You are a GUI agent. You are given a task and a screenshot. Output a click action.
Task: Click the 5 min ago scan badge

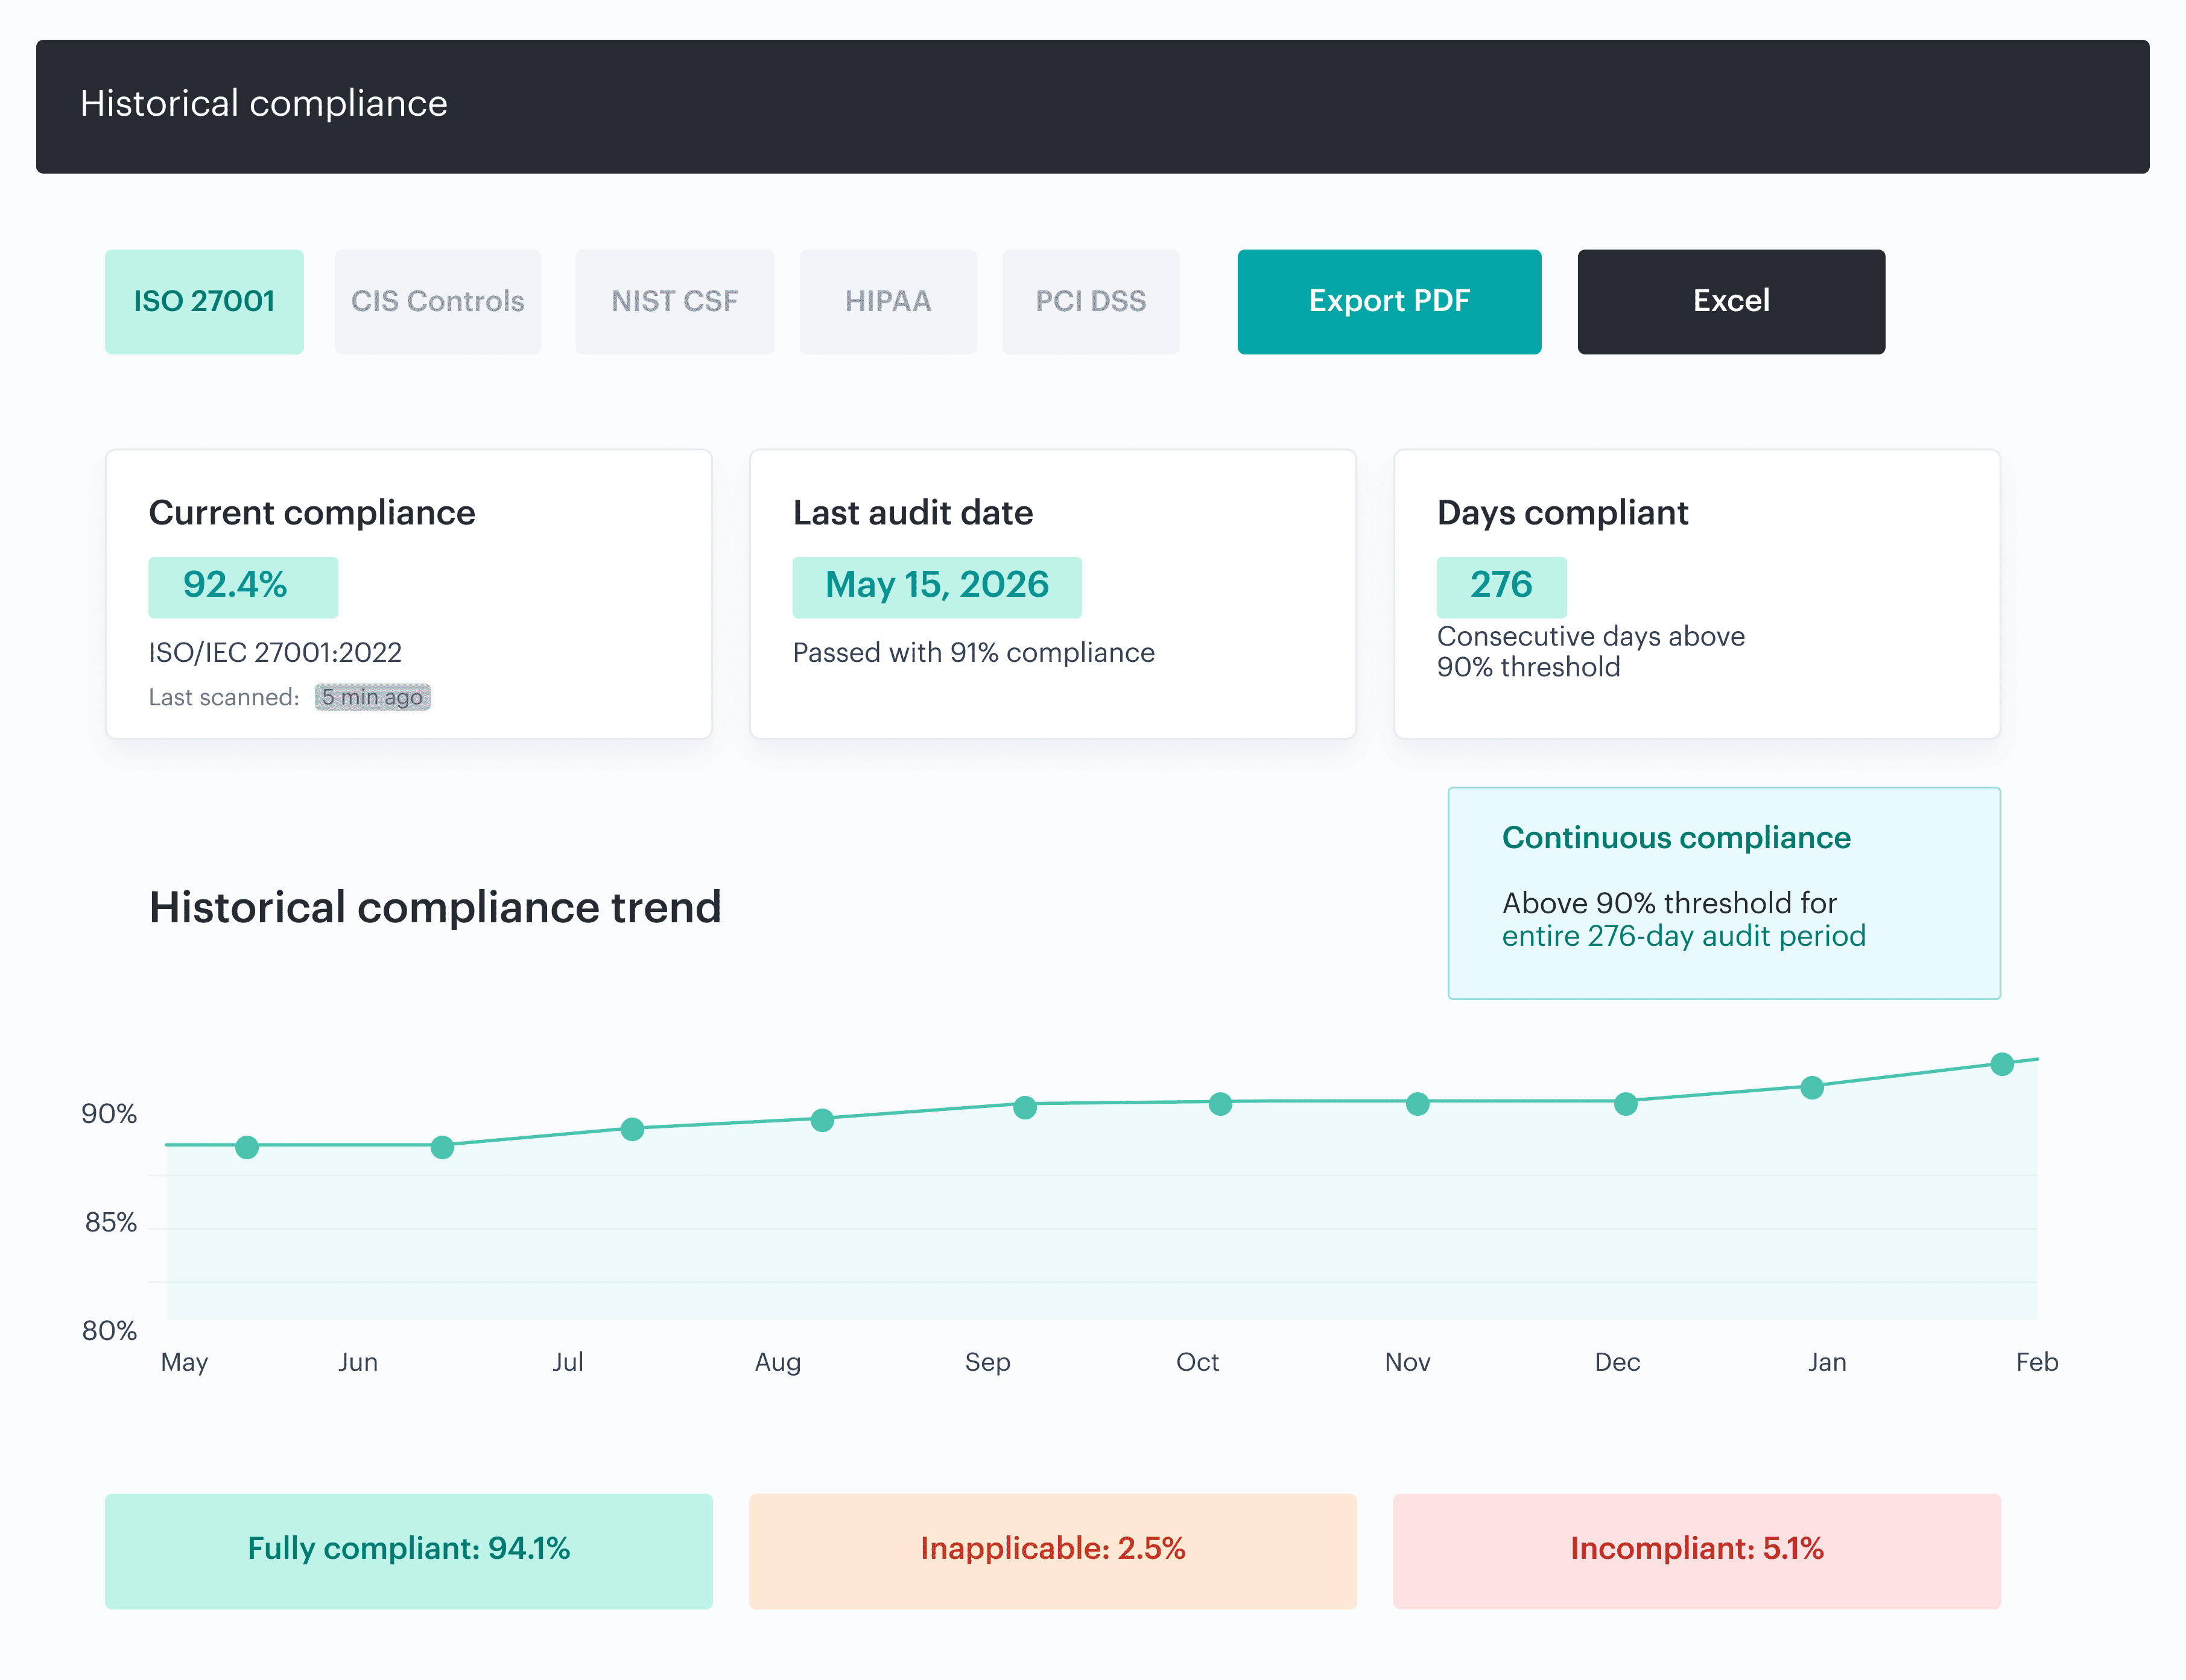372,697
